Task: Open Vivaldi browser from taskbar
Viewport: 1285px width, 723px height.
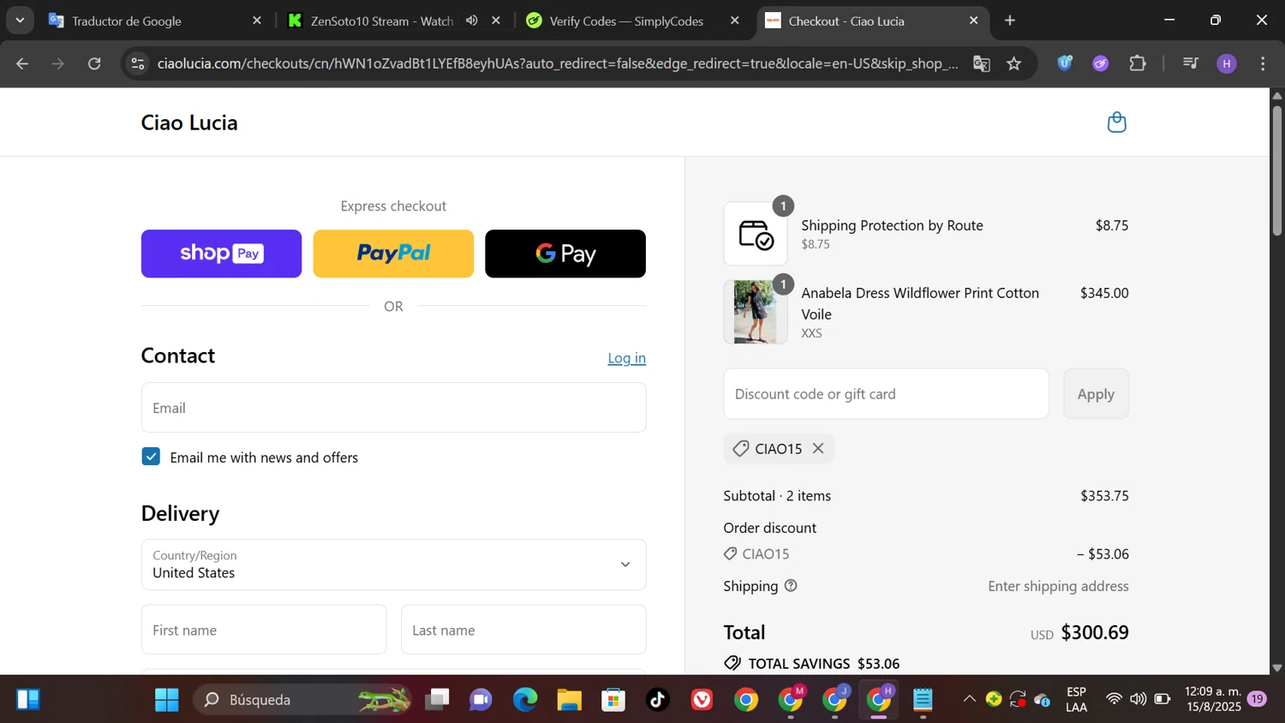Action: tap(702, 700)
